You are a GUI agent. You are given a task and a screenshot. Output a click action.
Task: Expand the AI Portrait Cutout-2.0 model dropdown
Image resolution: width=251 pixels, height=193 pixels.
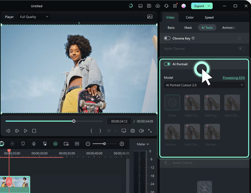click(204, 85)
